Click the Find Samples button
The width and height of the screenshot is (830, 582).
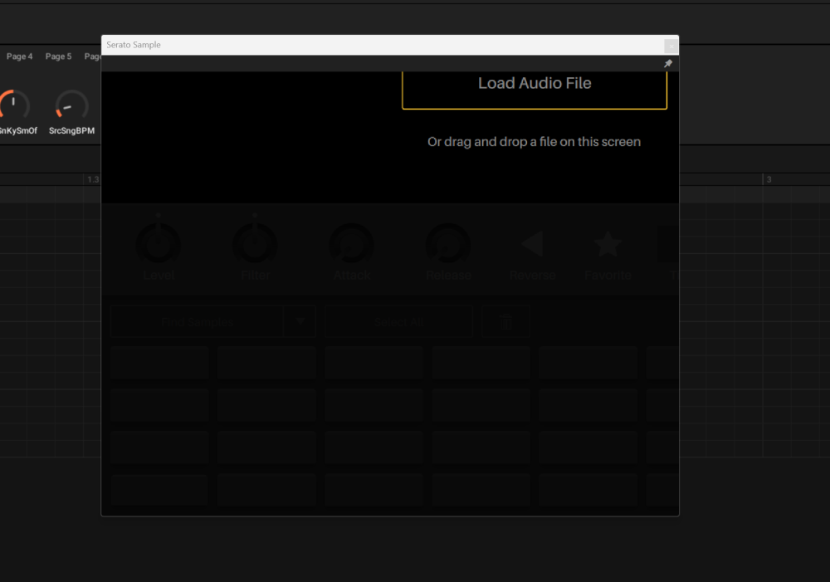point(197,321)
